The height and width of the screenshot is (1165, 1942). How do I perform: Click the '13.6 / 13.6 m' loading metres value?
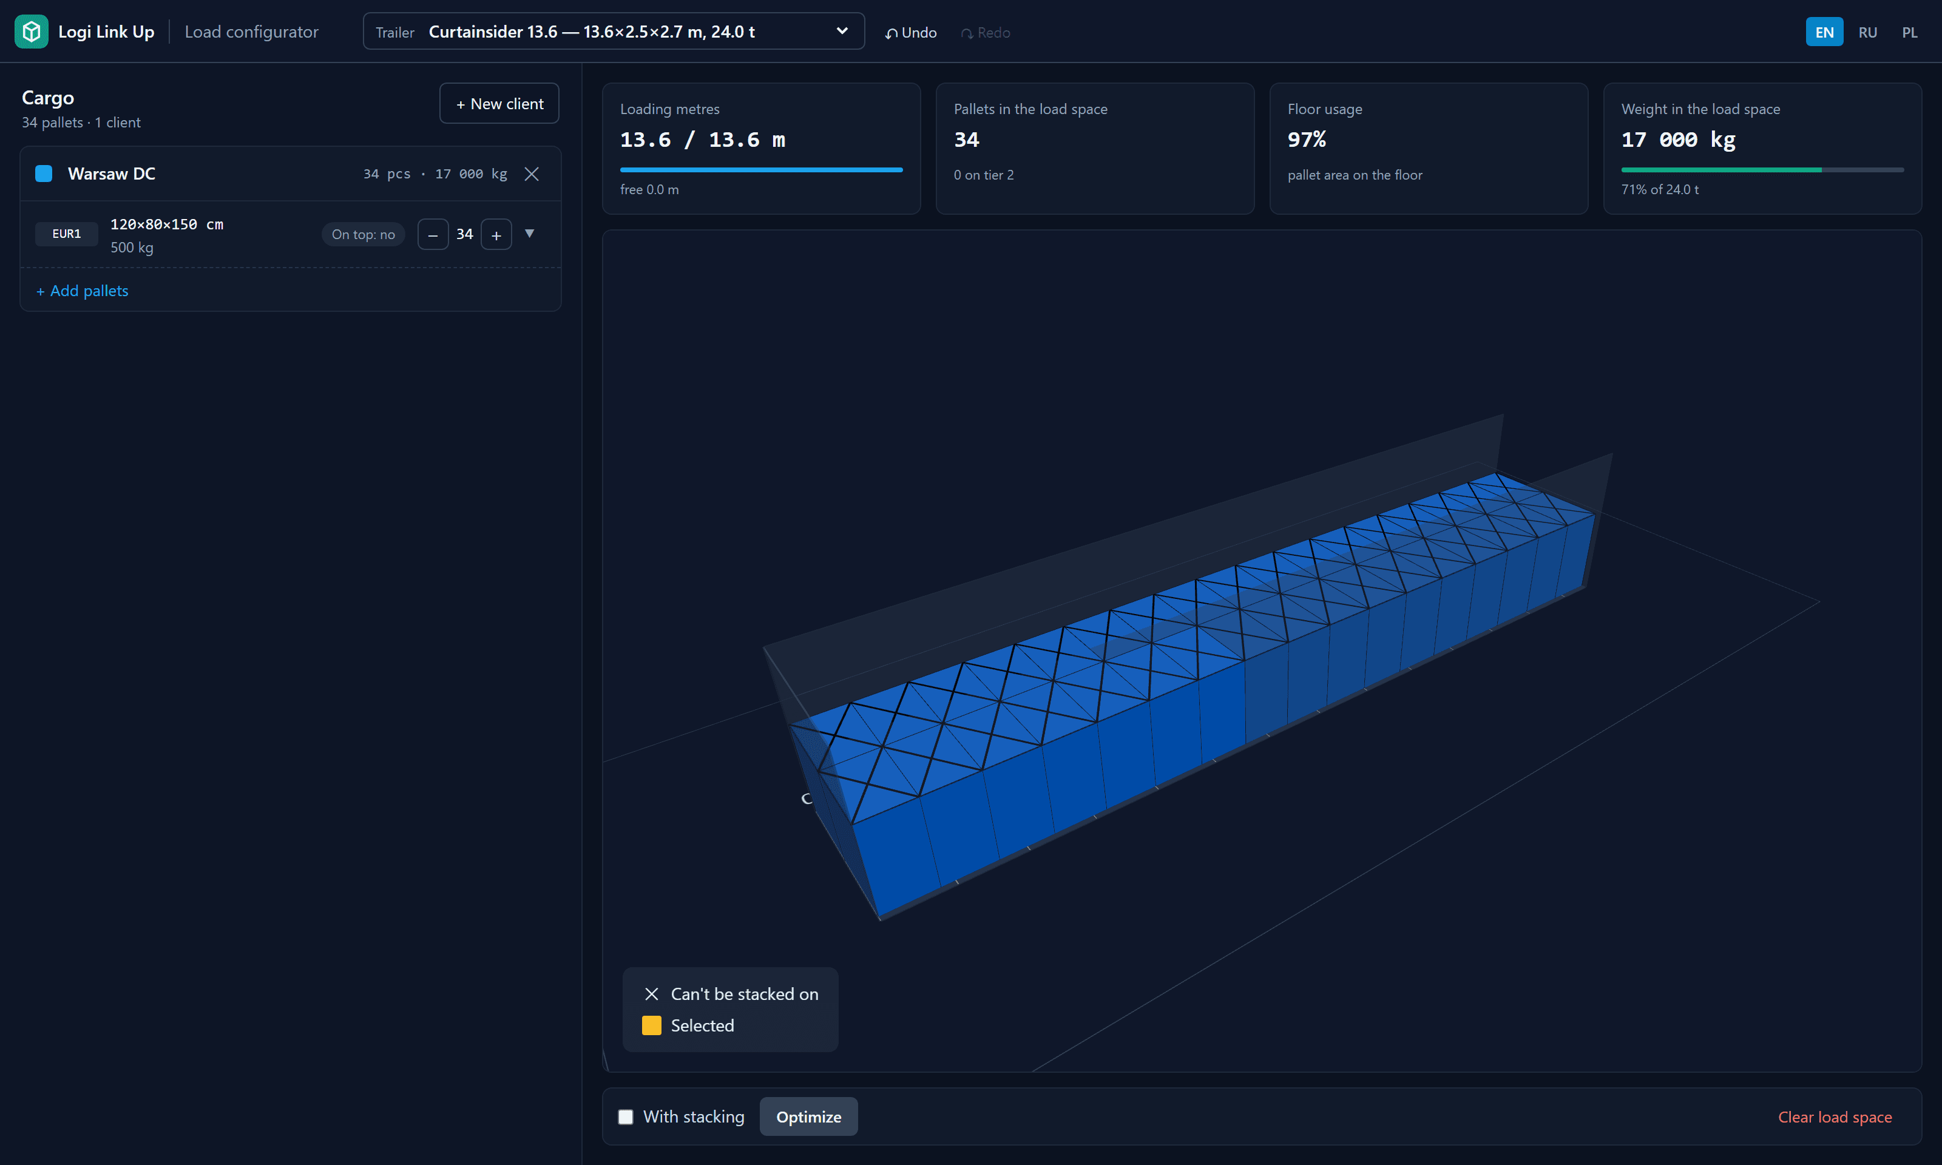703,140
